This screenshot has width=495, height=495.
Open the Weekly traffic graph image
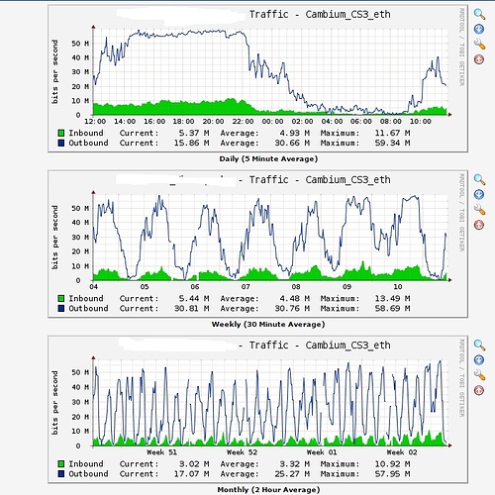[x=257, y=244]
